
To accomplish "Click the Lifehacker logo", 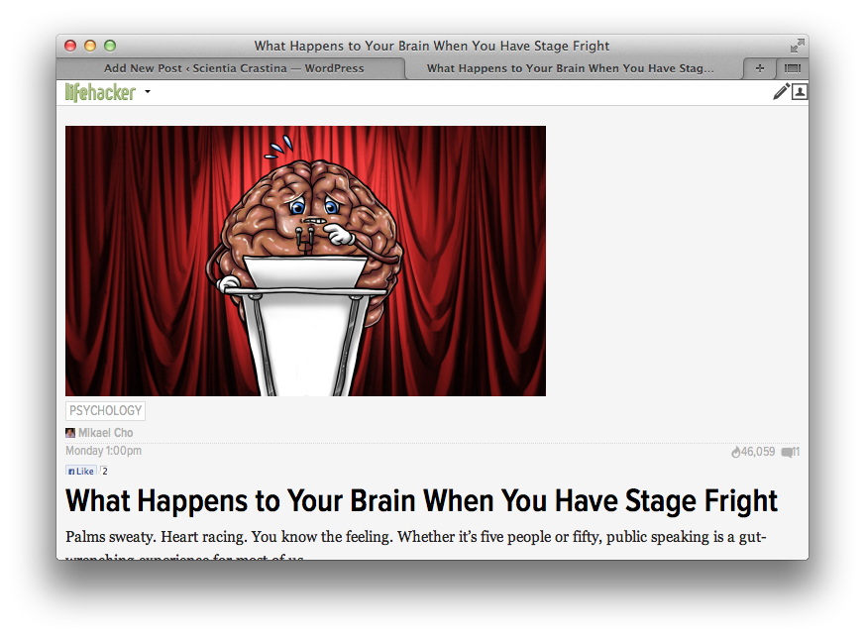I will 100,92.
